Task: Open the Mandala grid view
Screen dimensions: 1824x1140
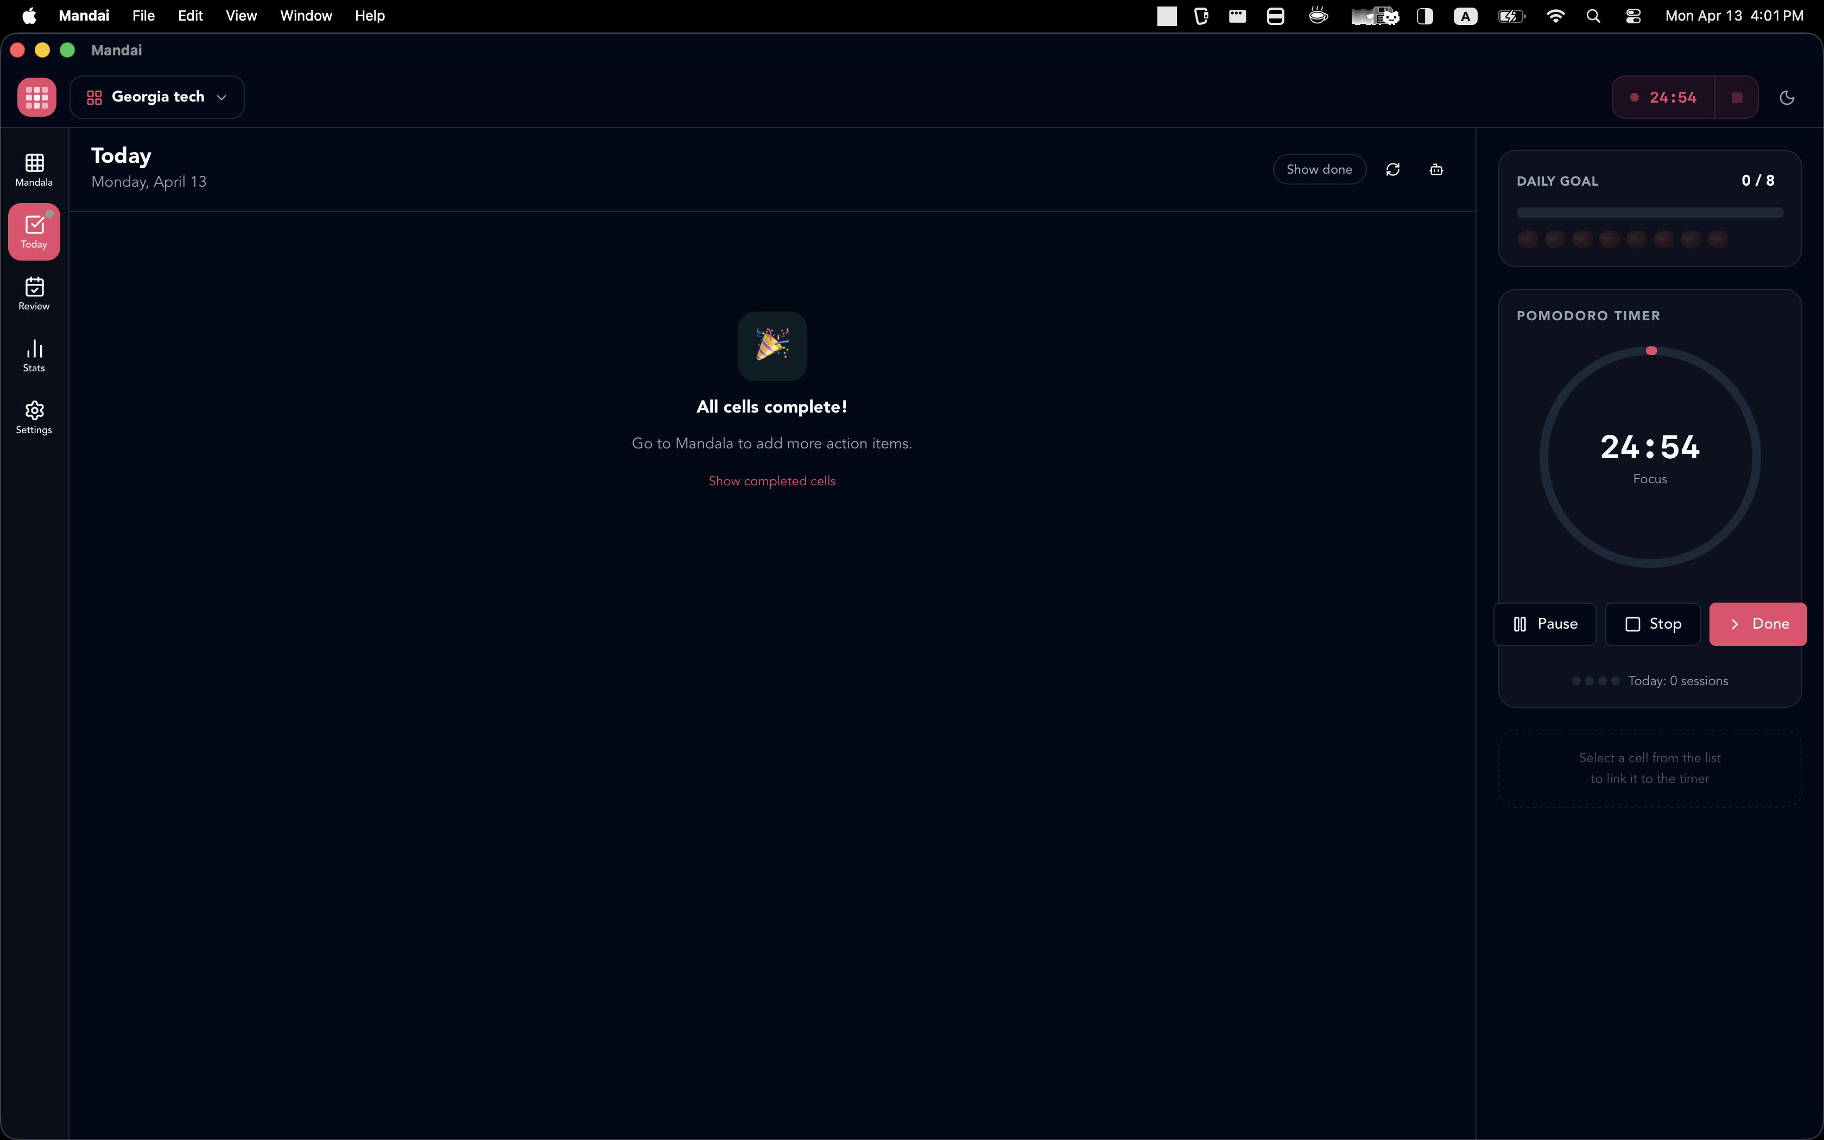Action: (x=34, y=168)
